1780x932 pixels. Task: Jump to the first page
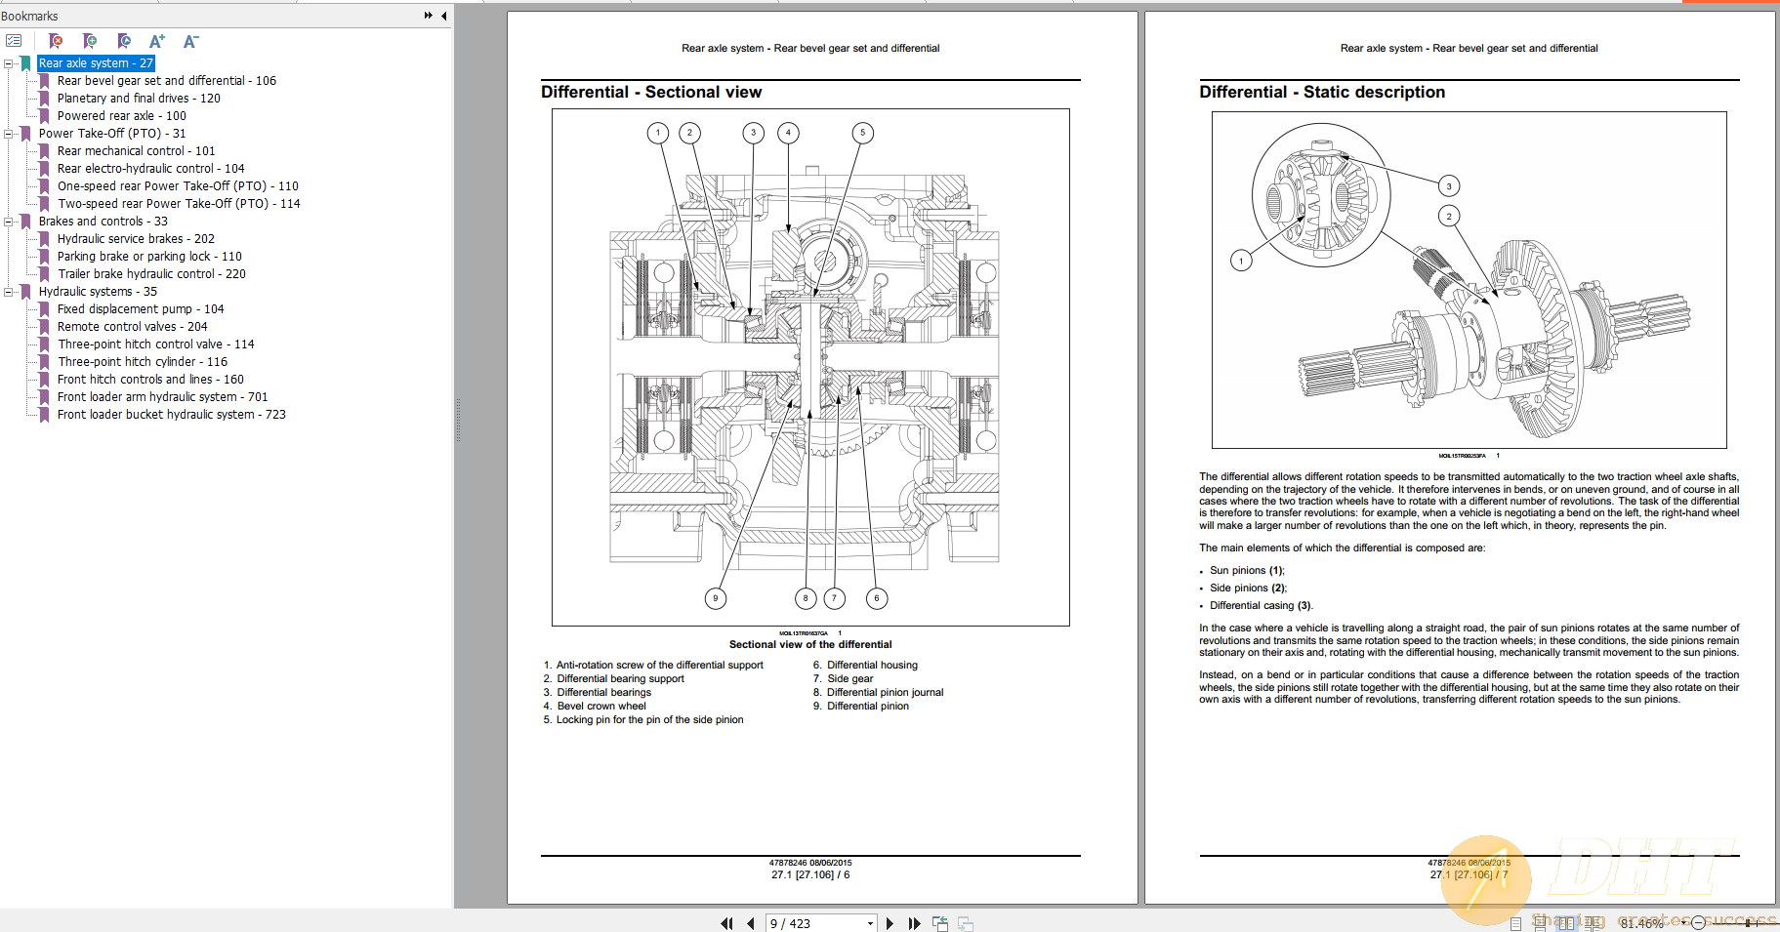726,922
